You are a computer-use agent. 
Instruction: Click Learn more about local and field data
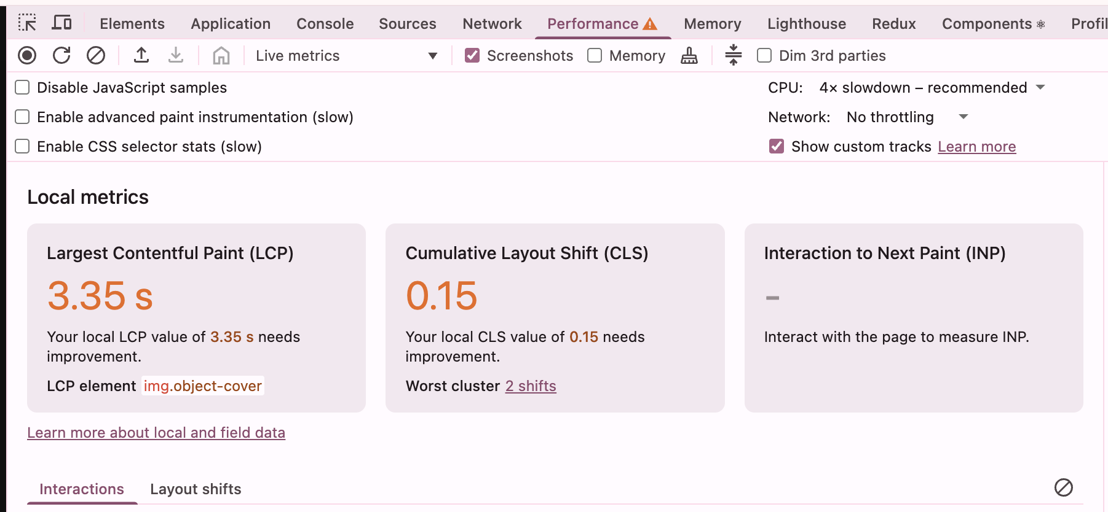[156, 433]
